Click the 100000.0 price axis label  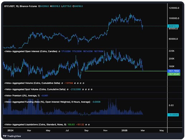[174, 18]
